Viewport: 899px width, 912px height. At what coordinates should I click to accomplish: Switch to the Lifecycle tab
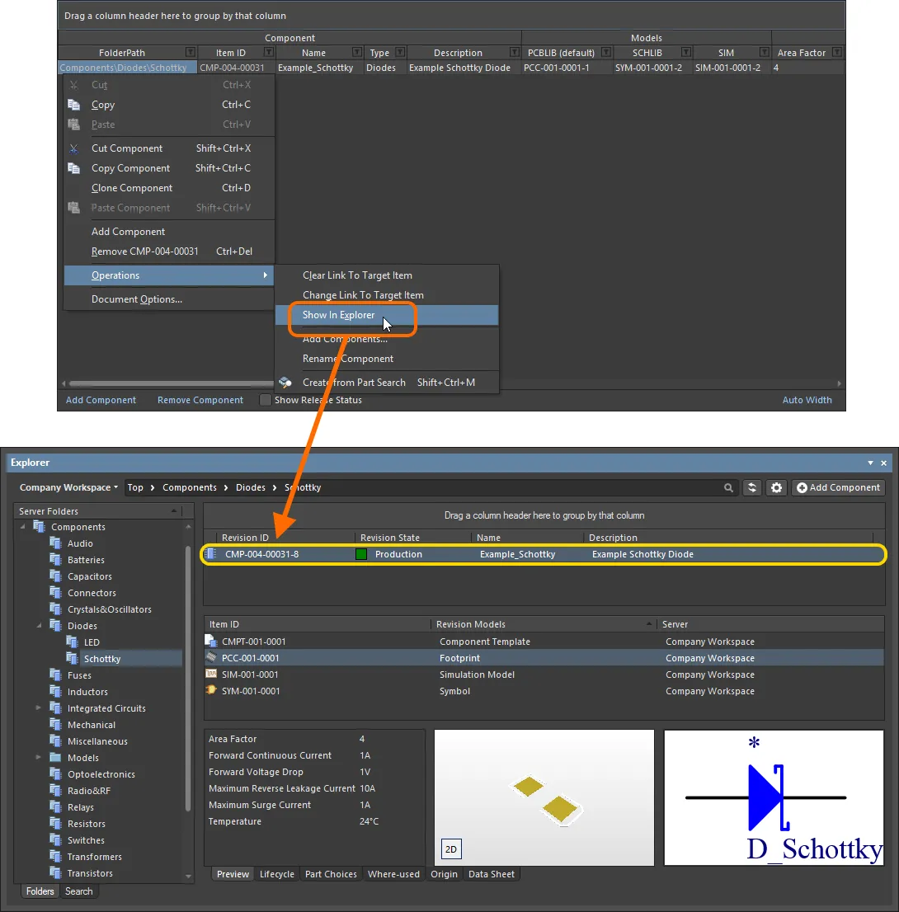click(x=277, y=874)
